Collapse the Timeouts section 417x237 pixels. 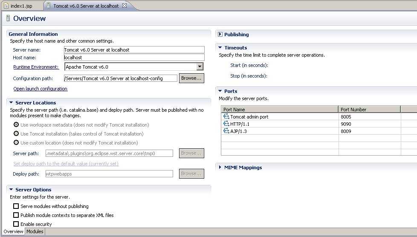[x=220, y=47]
